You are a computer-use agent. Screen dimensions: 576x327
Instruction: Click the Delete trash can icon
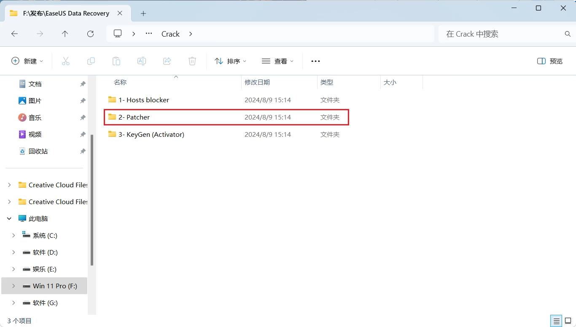tap(192, 61)
